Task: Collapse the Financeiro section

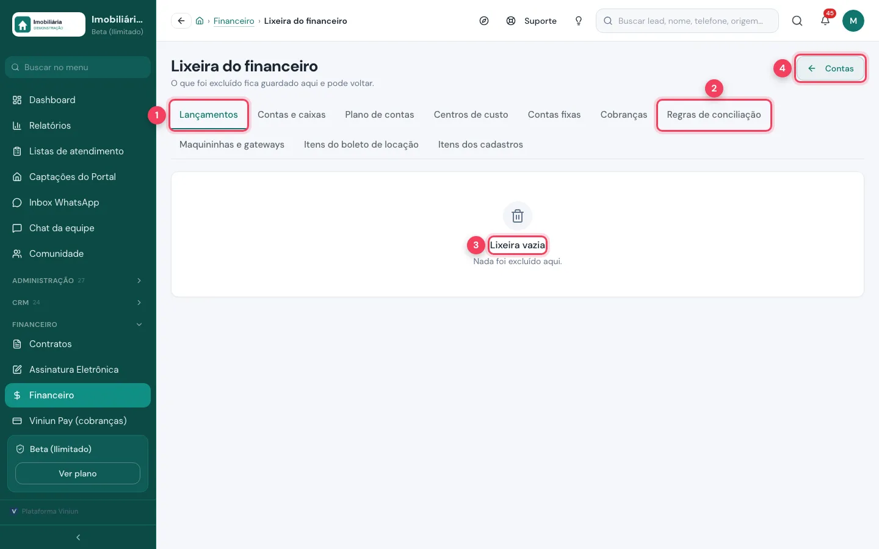Action: pyautogui.click(x=78, y=325)
